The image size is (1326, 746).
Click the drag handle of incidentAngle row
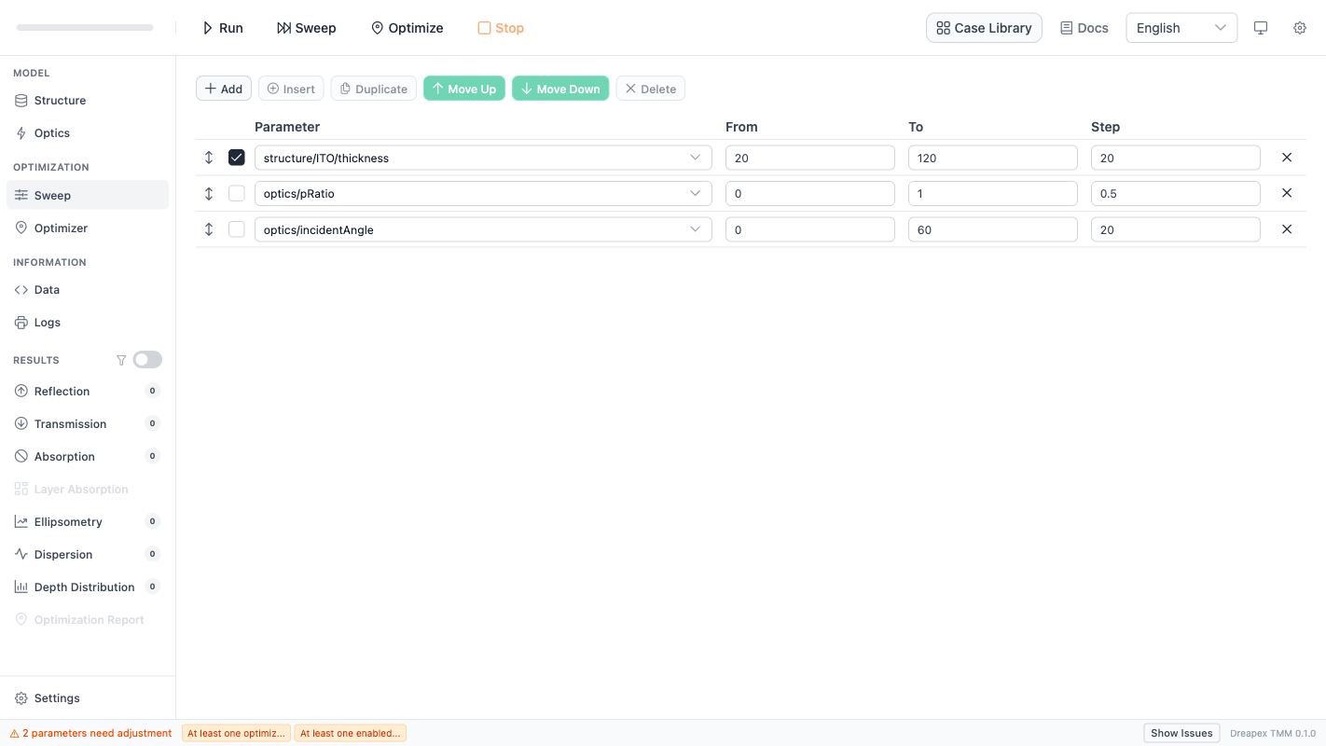(x=209, y=229)
